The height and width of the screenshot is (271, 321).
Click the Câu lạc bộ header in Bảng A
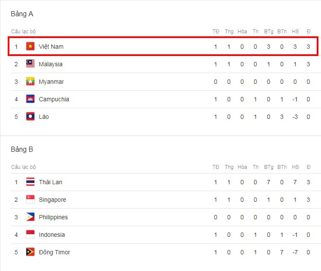point(24,32)
